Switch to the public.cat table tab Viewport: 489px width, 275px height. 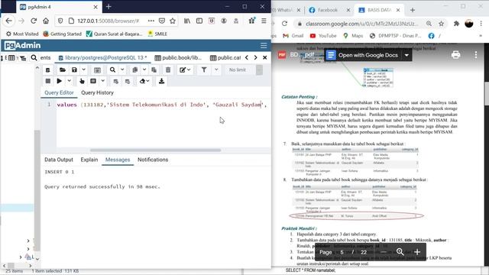click(225, 58)
